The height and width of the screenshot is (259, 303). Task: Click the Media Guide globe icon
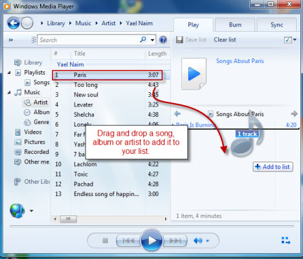point(17,210)
